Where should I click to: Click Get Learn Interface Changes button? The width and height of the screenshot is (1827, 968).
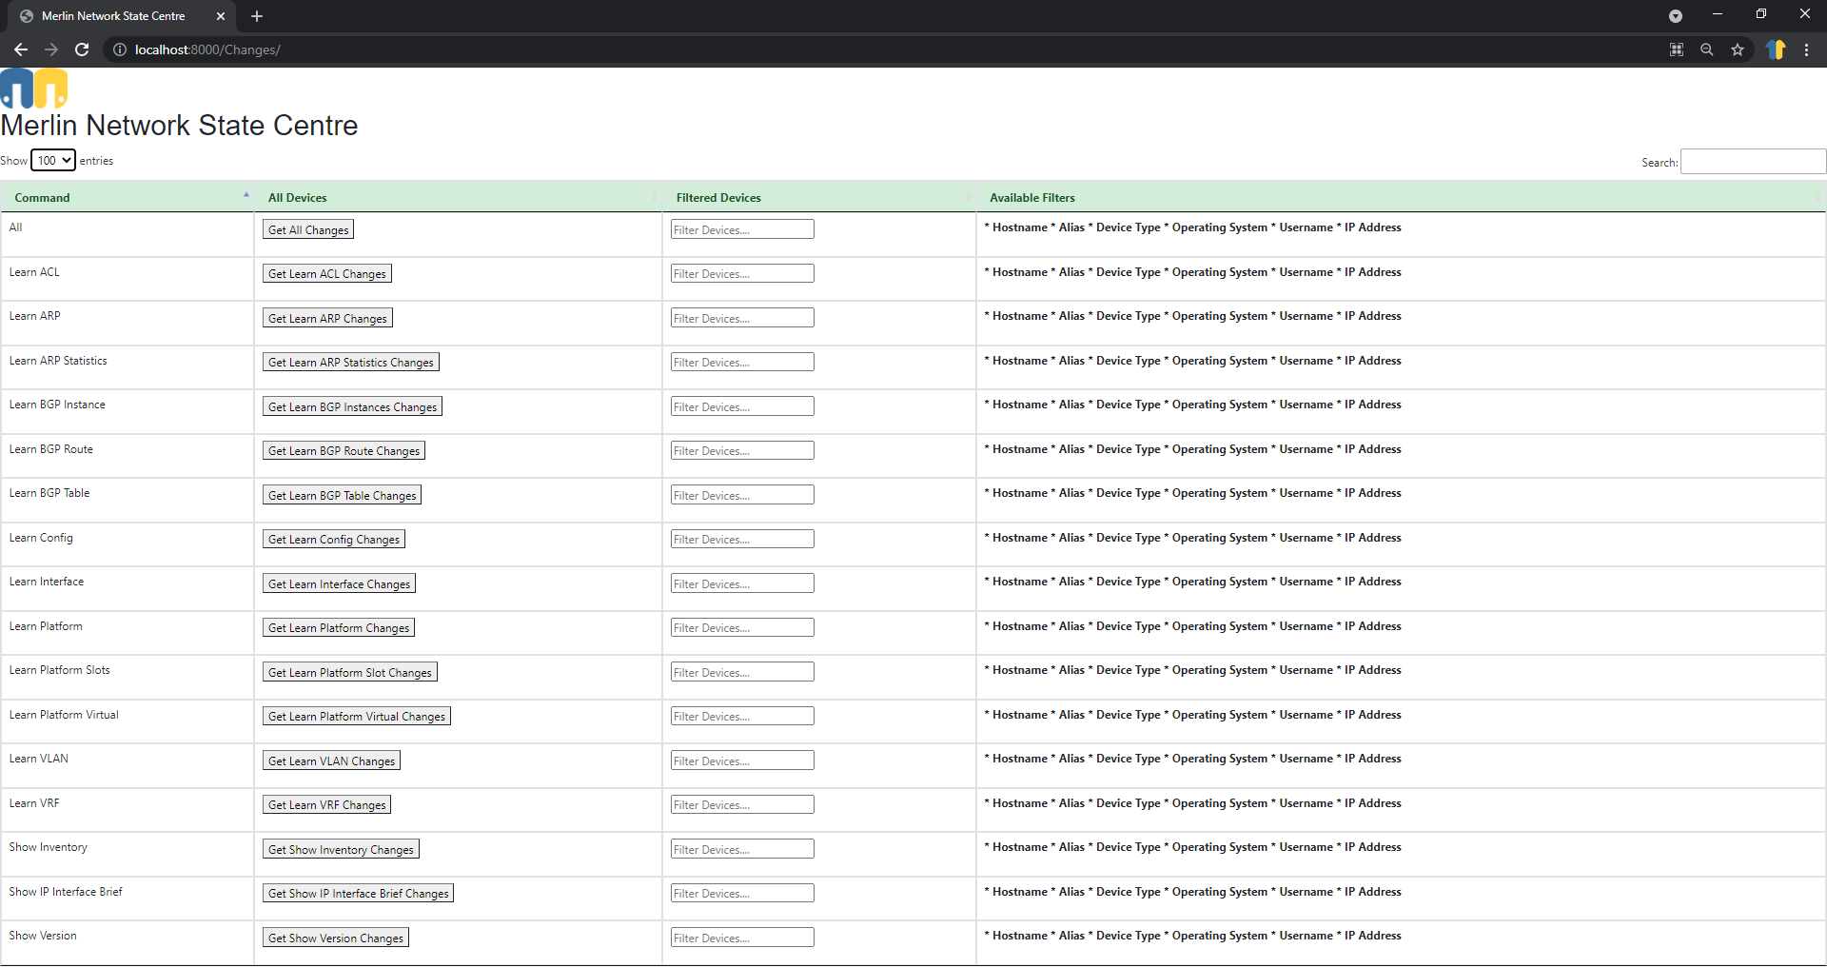(339, 583)
